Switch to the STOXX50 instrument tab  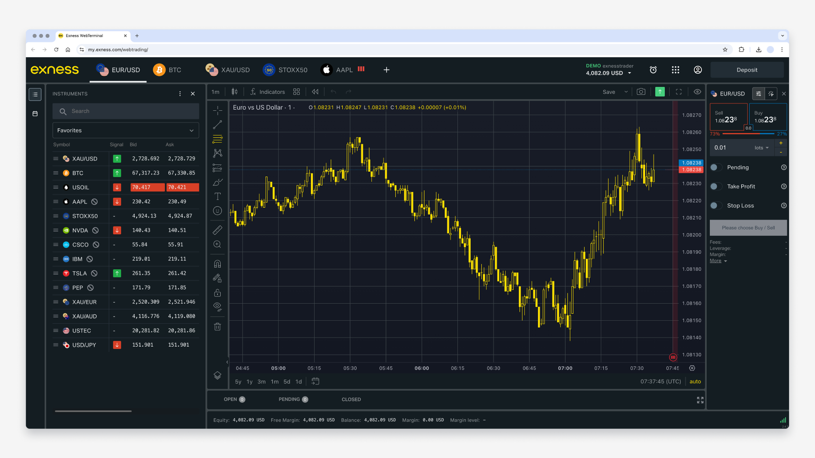pyautogui.click(x=285, y=70)
